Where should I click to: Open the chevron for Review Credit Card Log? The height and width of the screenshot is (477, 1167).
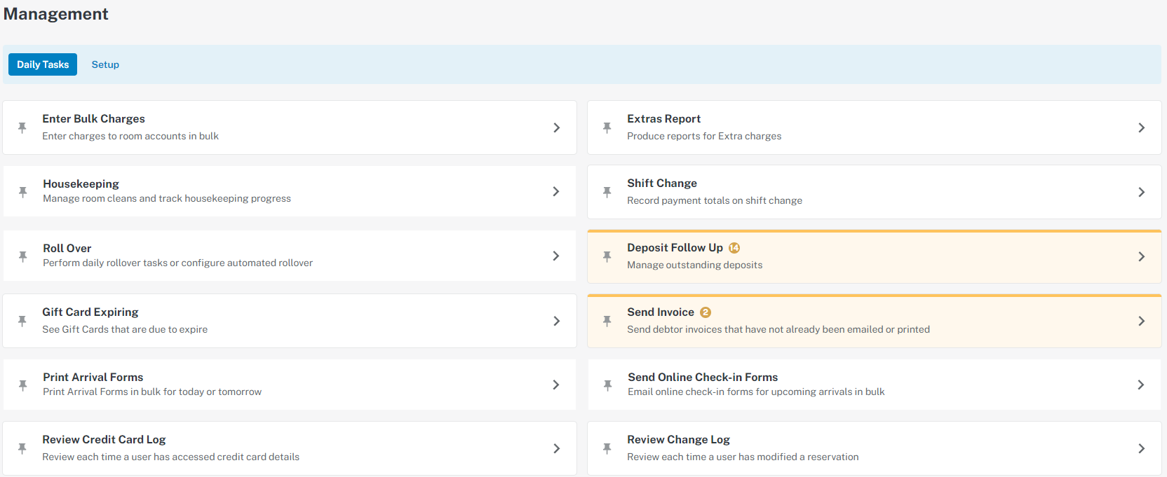556,448
